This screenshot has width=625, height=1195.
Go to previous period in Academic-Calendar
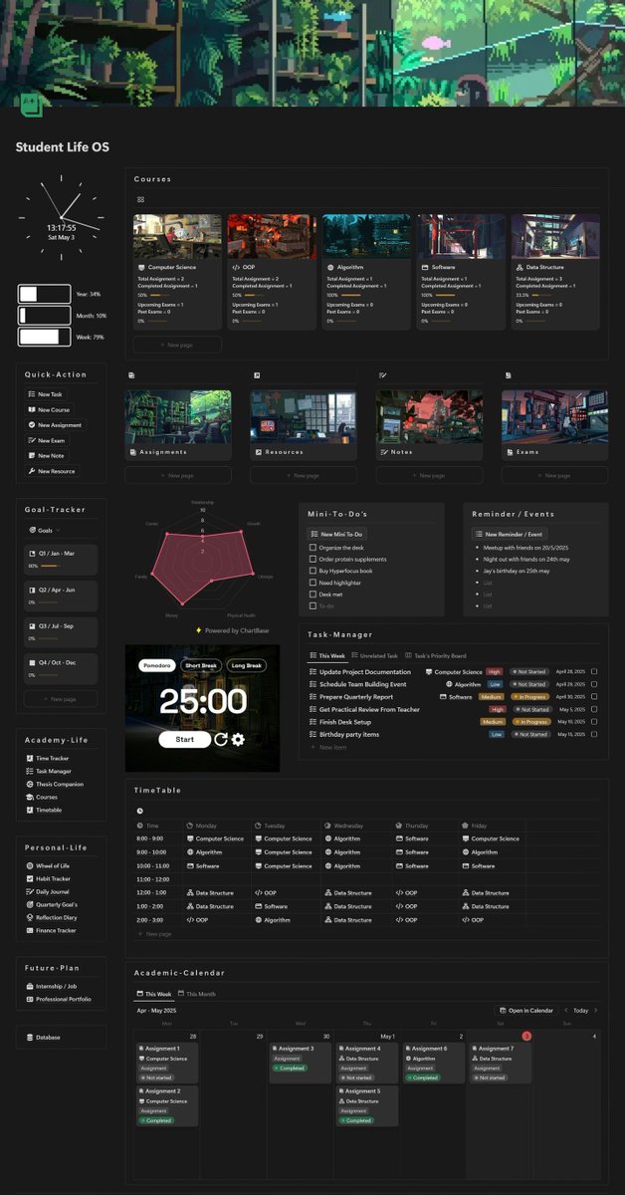point(565,1010)
